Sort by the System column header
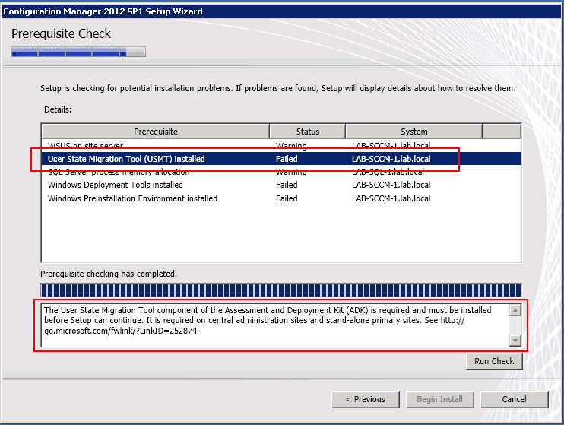564x425 pixels. point(414,132)
